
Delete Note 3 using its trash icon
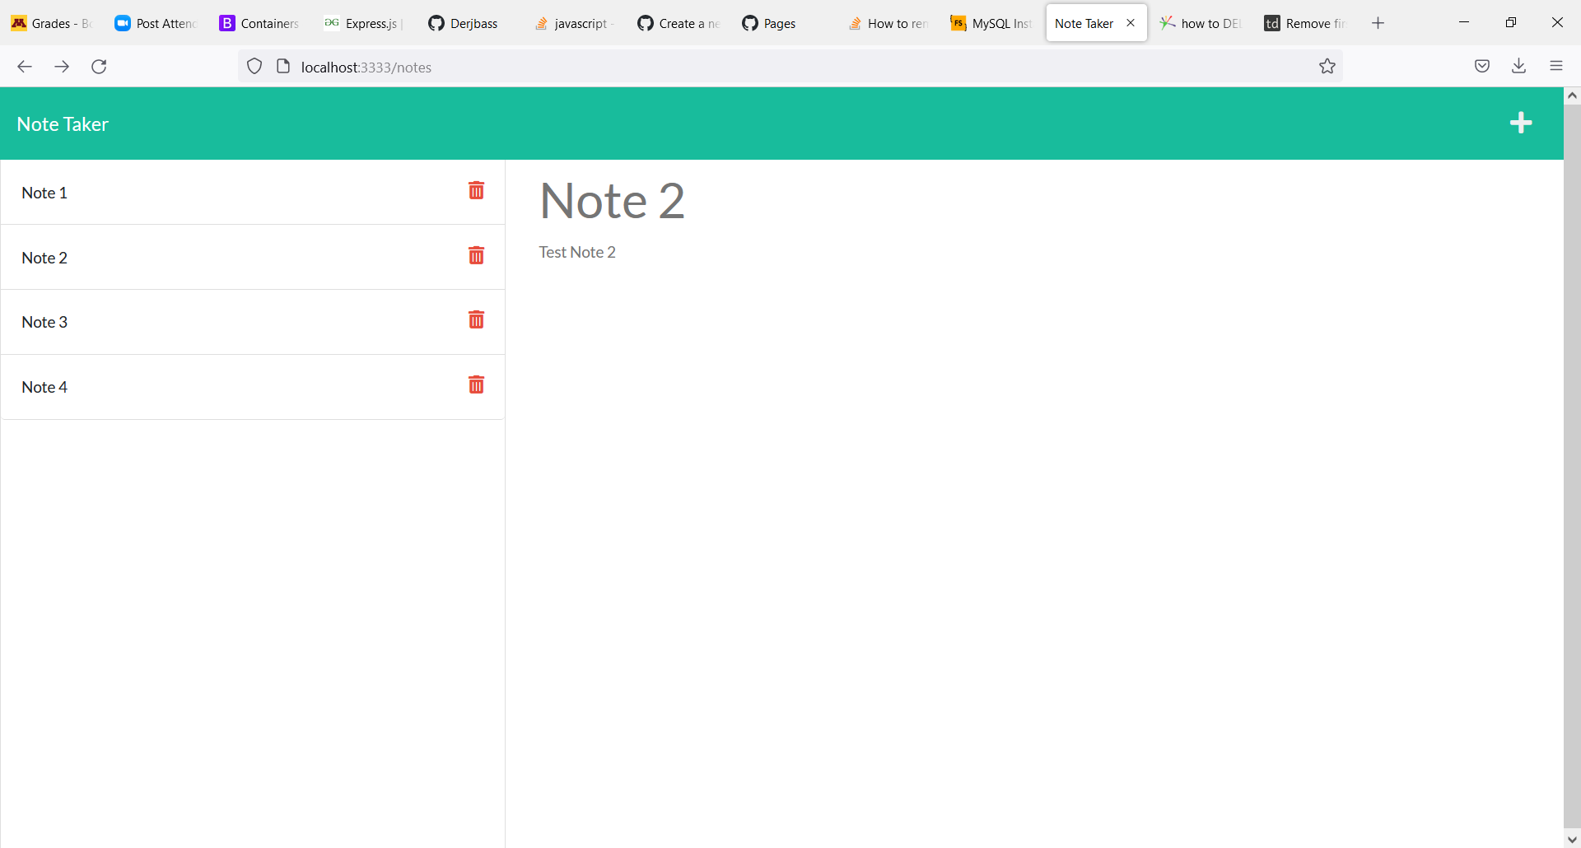[x=477, y=319]
